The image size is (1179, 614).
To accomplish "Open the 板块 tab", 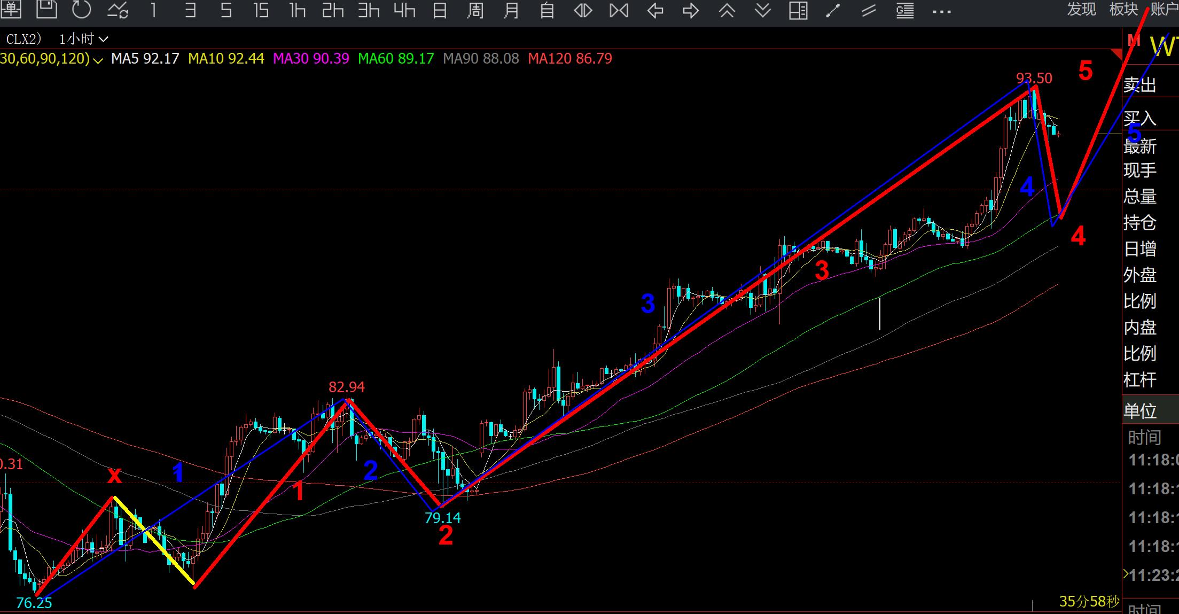I will [x=1123, y=9].
